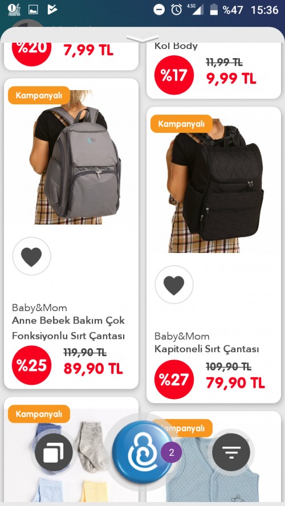Tap the %17 discount badge

click(174, 75)
